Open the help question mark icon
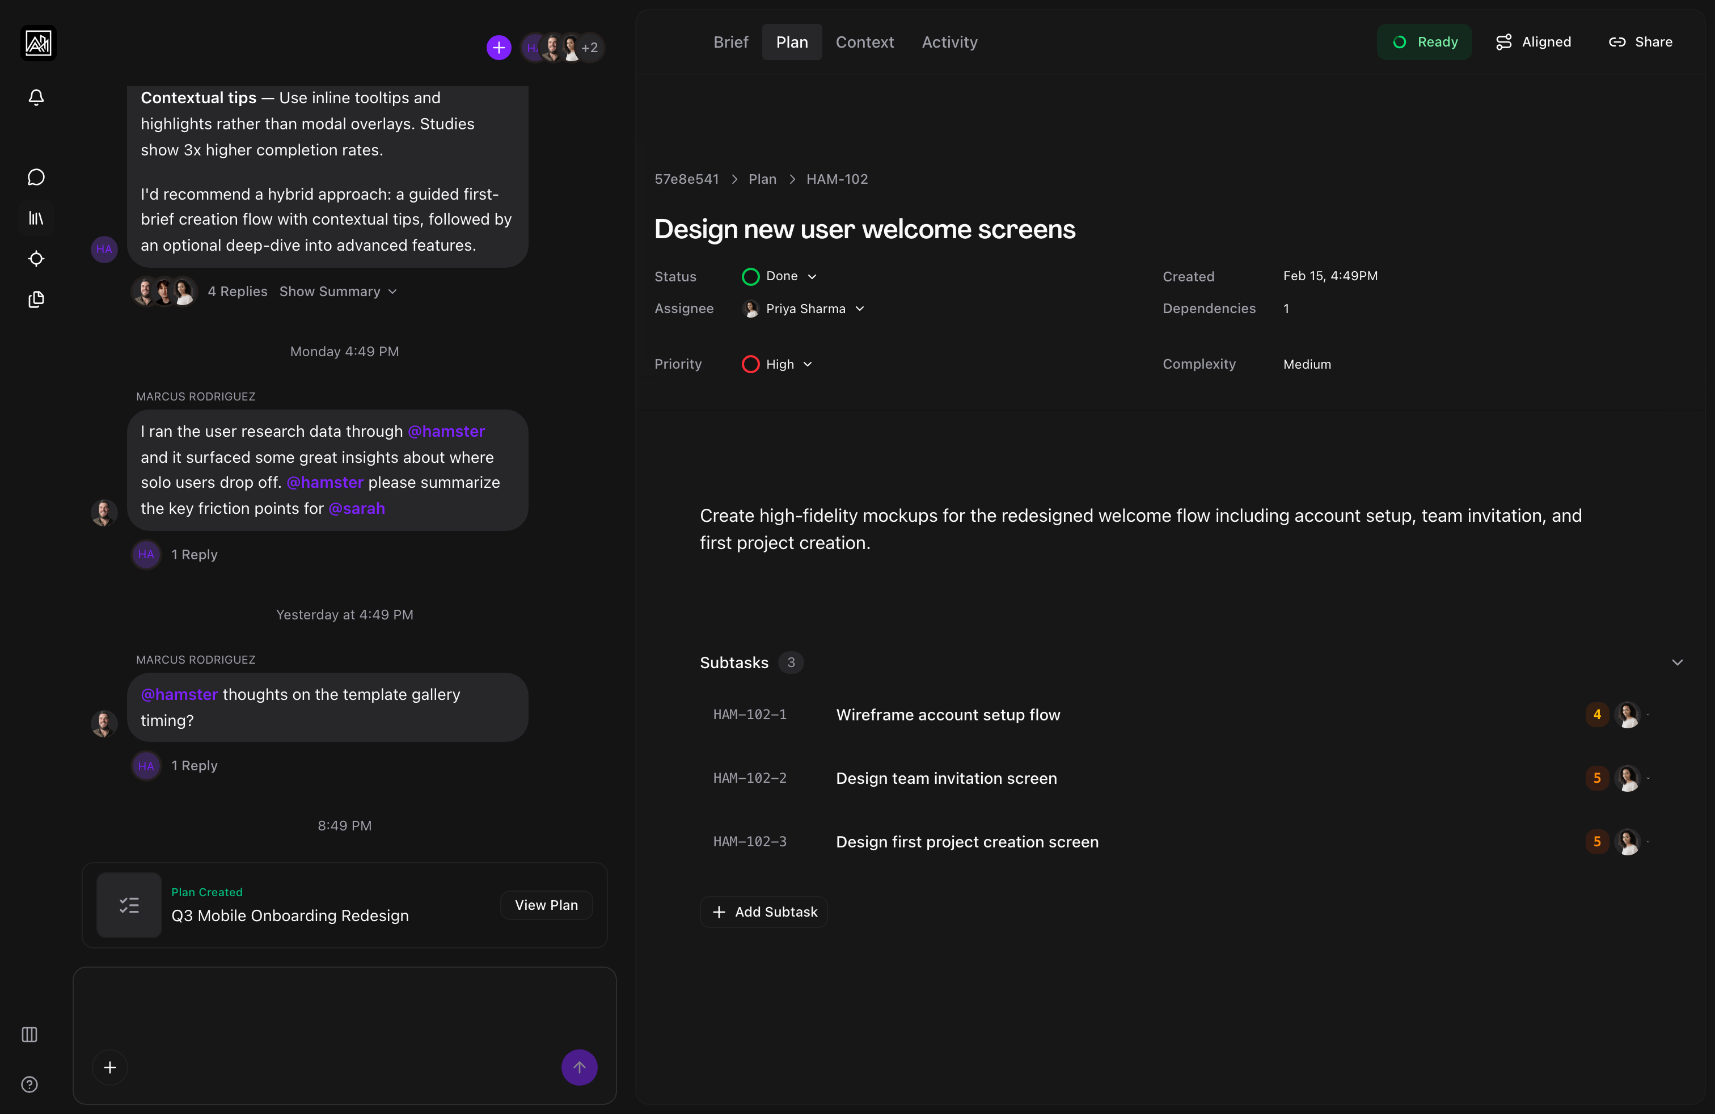Viewport: 1715px width, 1114px height. click(x=29, y=1085)
